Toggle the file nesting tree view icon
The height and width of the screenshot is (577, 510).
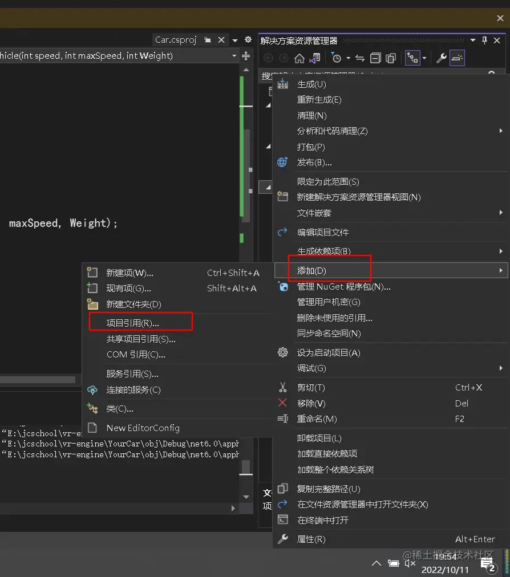click(412, 58)
